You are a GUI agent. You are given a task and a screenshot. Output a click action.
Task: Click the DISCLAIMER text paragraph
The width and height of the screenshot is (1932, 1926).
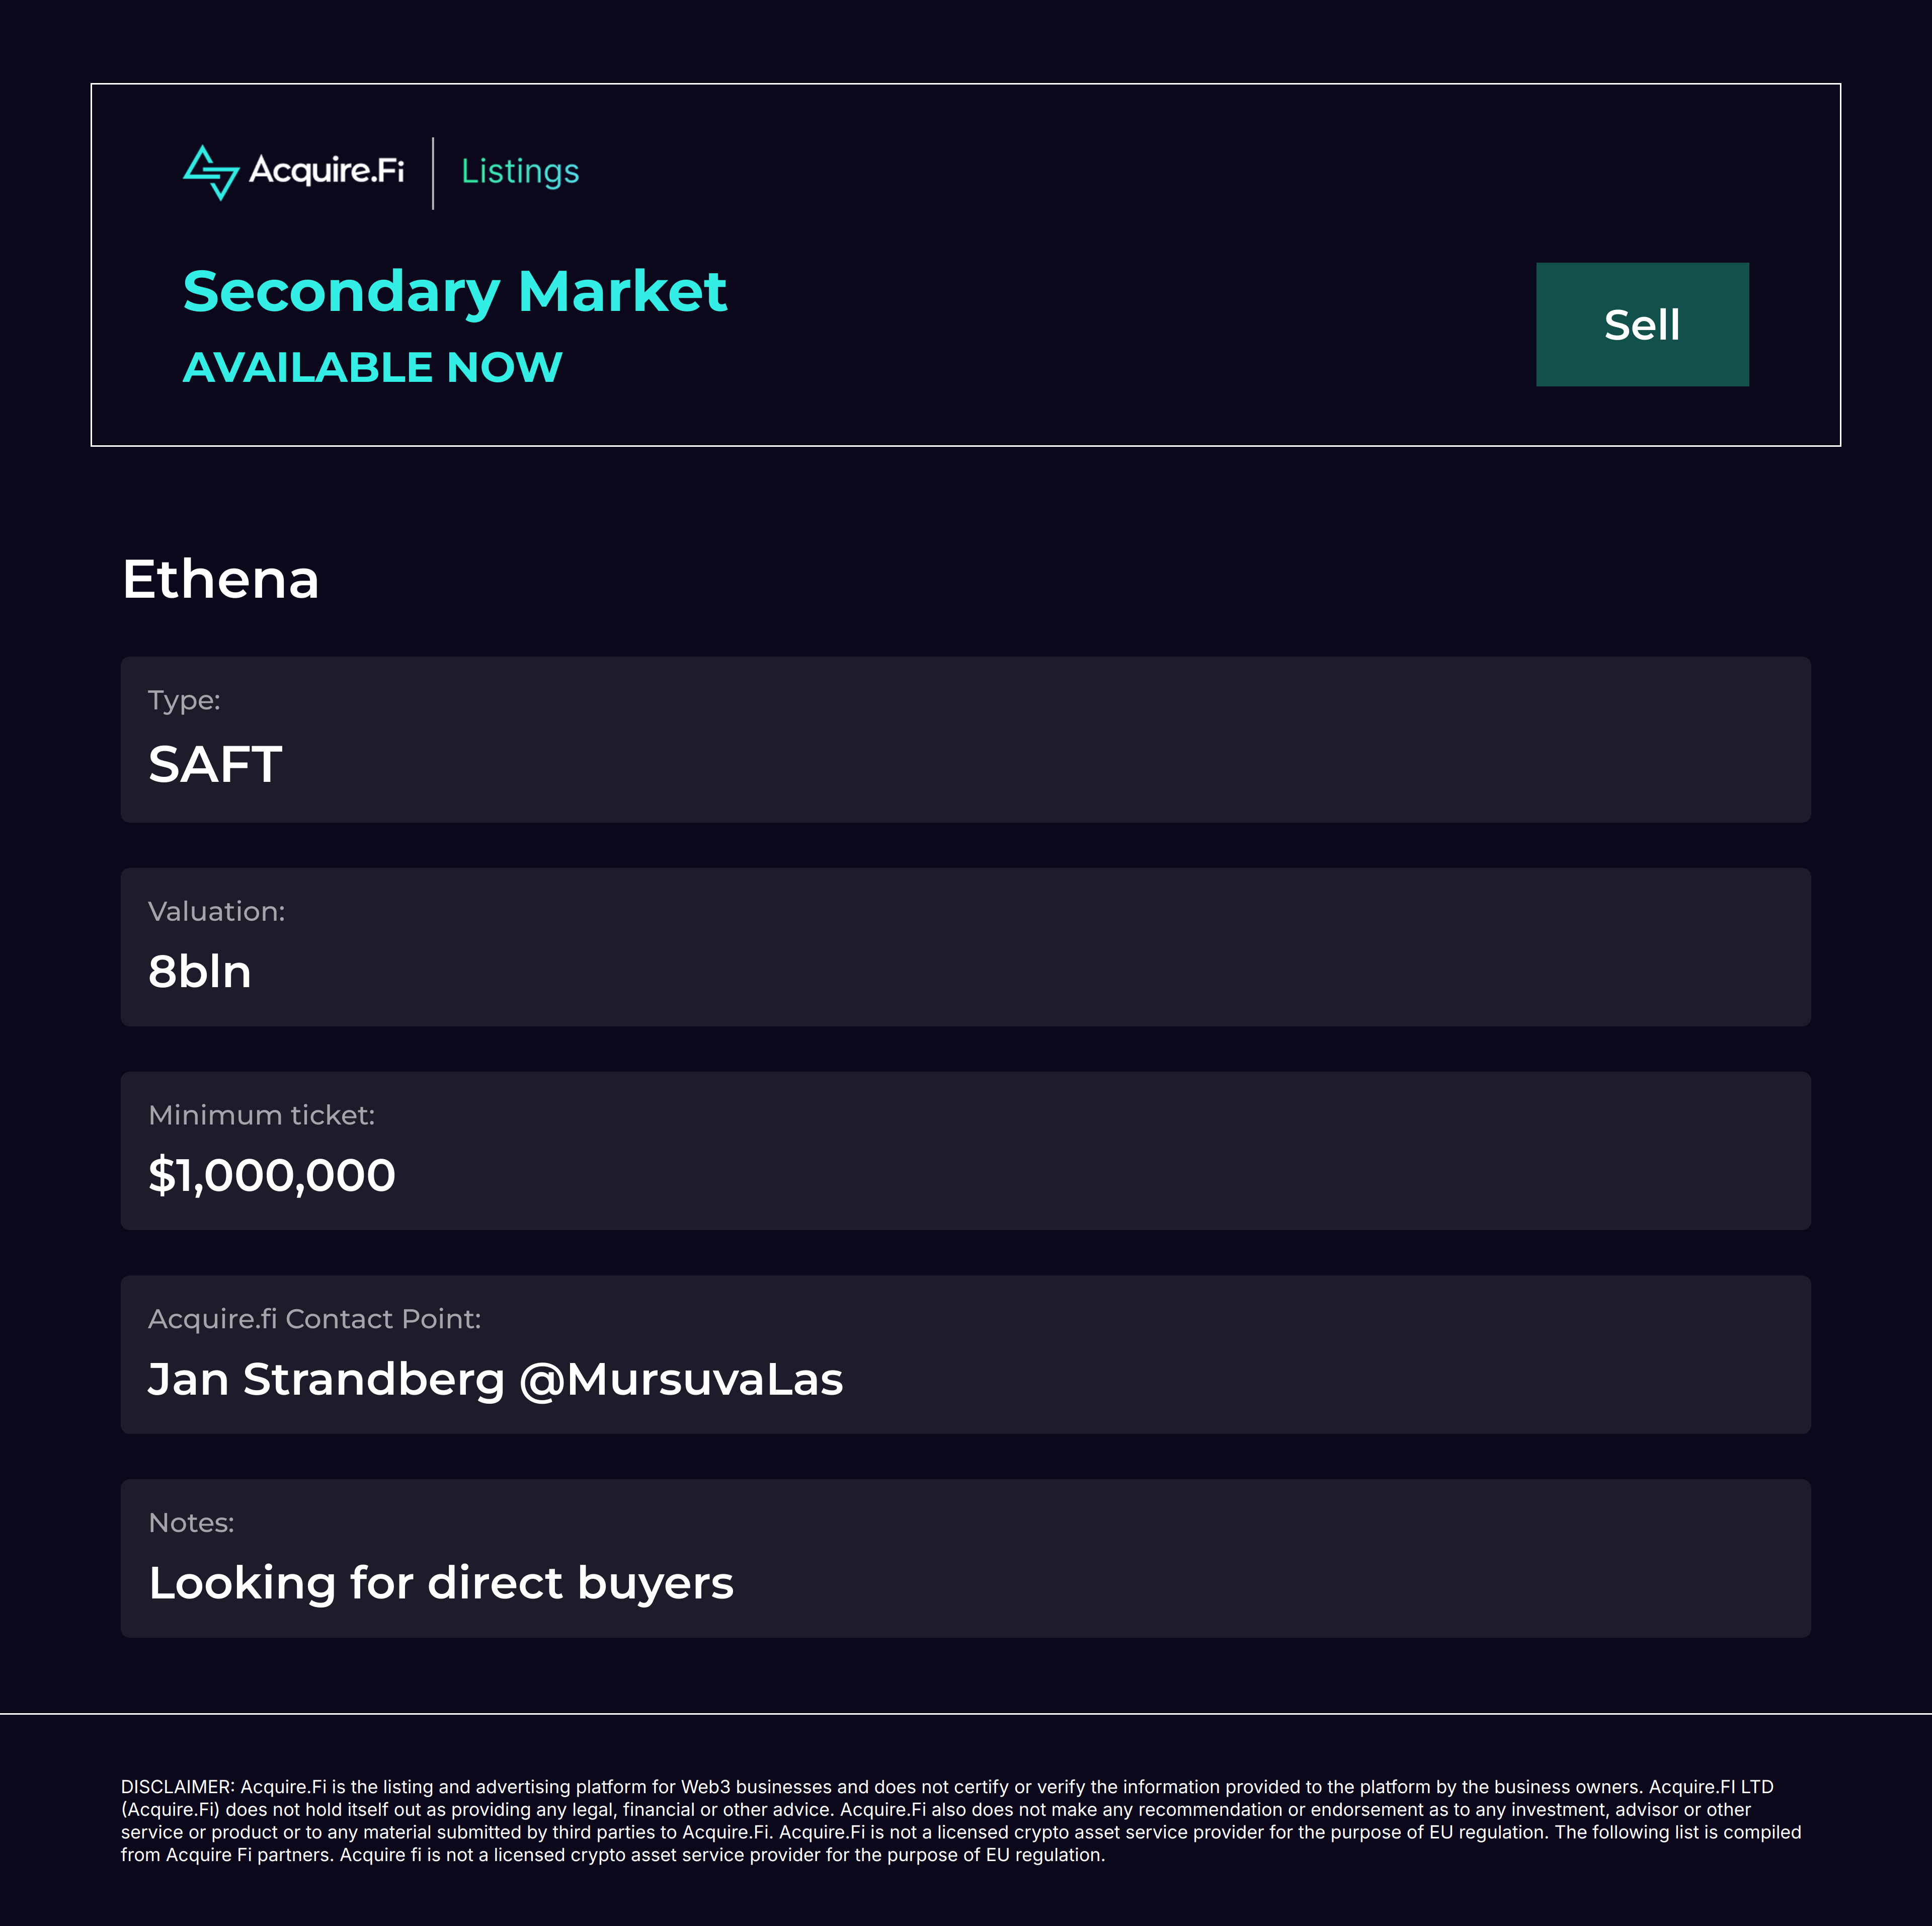point(960,1820)
